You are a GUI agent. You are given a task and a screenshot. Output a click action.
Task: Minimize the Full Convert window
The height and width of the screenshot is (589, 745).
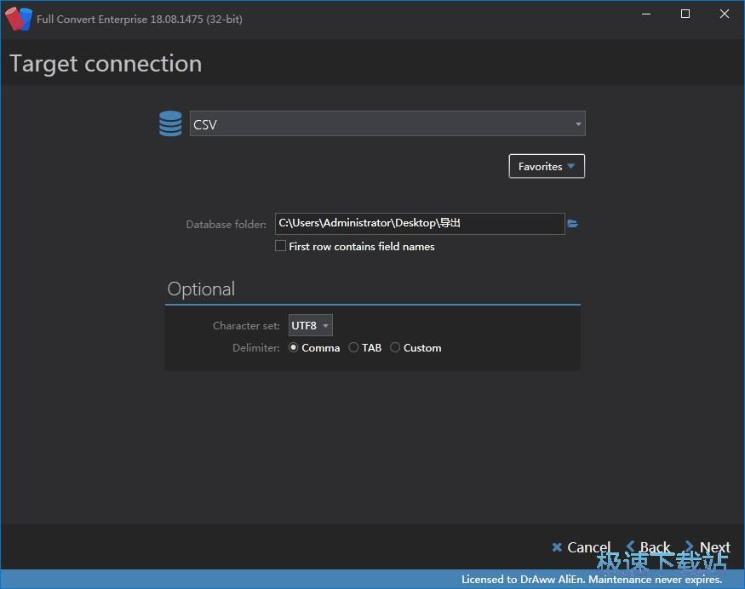[646, 14]
